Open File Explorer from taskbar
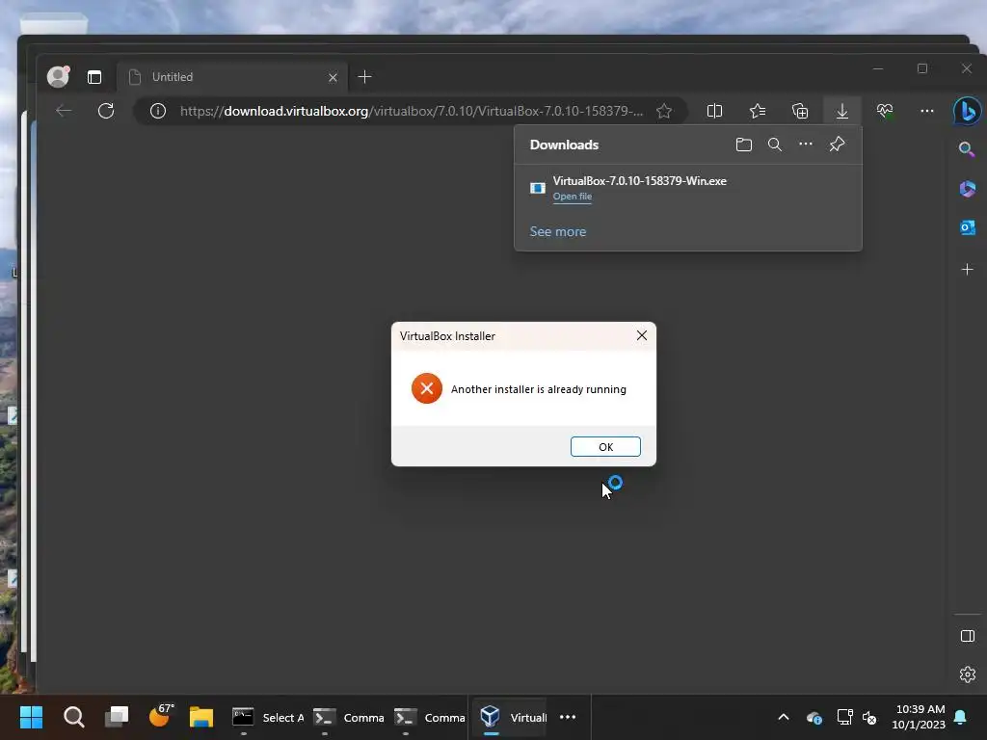The image size is (987, 740). [201, 717]
